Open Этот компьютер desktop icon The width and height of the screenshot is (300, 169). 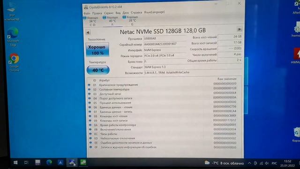[12, 12]
